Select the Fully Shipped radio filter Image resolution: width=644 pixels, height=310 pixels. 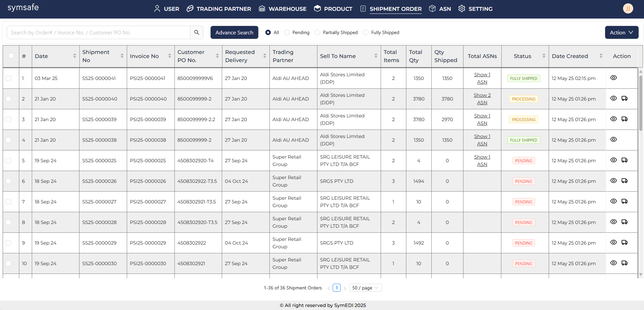[x=366, y=32]
